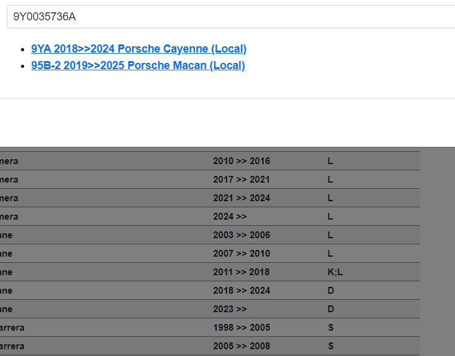
Task: Click the "S" code in the 2005 >> 2008 row
Action: click(331, 346)
